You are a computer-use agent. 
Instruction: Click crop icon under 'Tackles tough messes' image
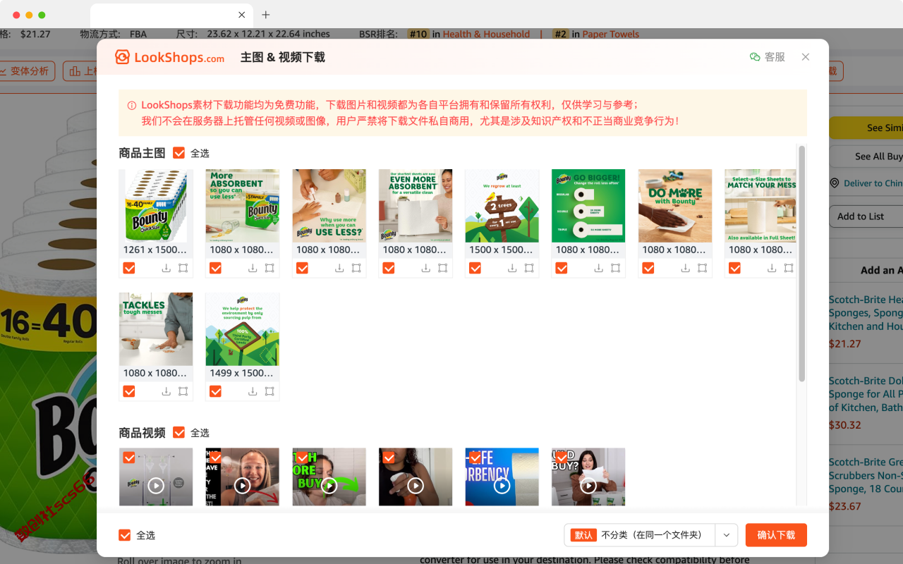point(183,391)
